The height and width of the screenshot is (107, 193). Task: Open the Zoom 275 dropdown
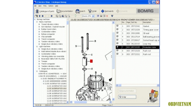coord(93,16)
